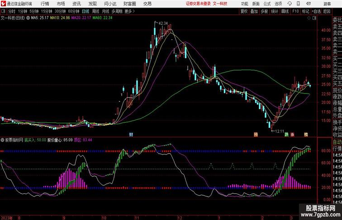
Task: Click the 复权 toolbar button
Action: pyautogui.click(x=244, y=11)
